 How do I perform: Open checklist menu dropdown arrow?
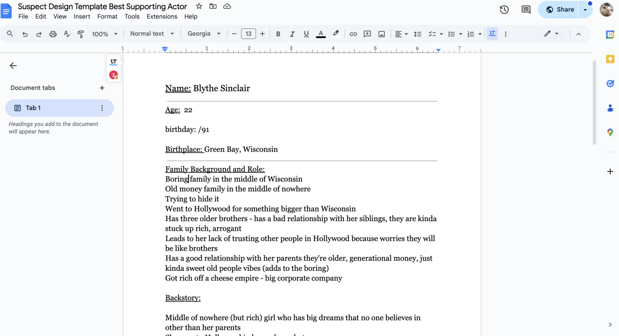pyautogui.click(x=442, y=34)
